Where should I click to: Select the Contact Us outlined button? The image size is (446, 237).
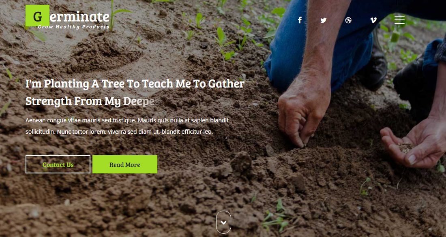58,164
